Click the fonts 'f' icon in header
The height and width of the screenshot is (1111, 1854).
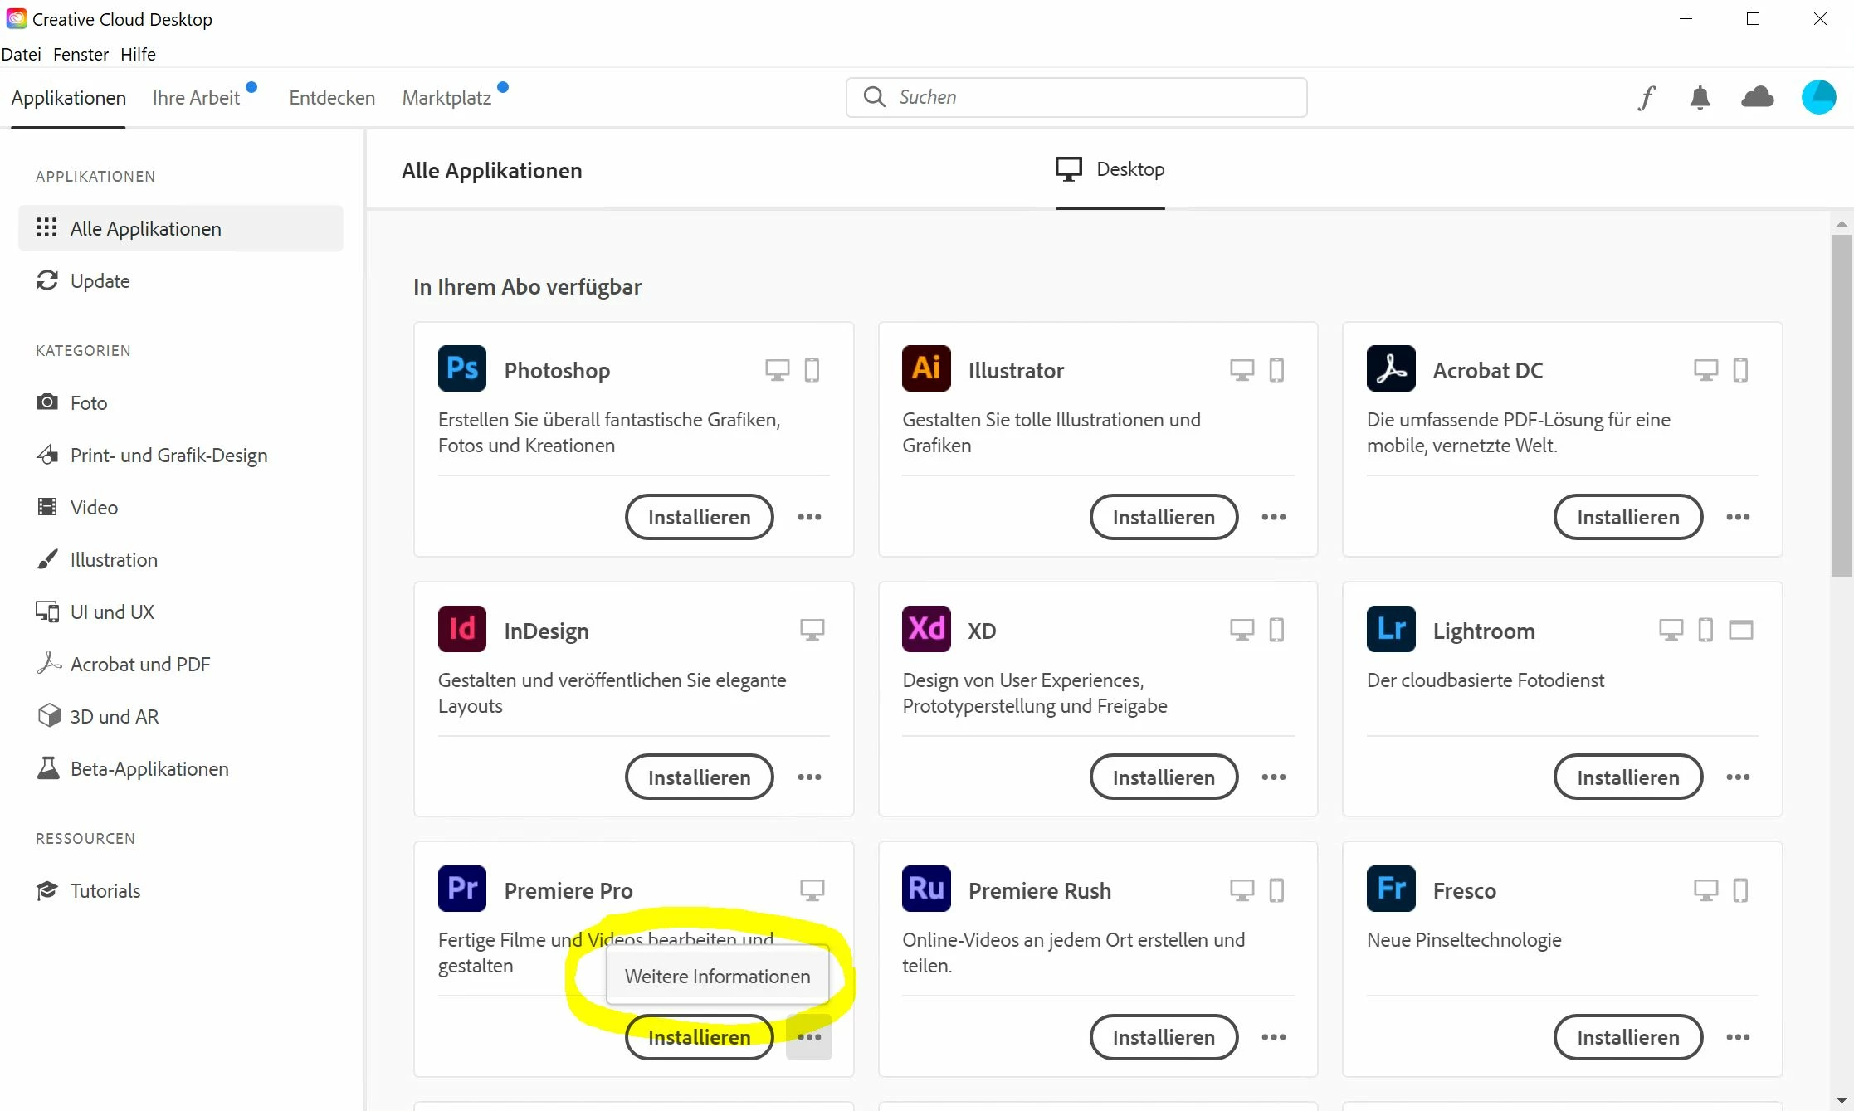tap(1647, 98)
